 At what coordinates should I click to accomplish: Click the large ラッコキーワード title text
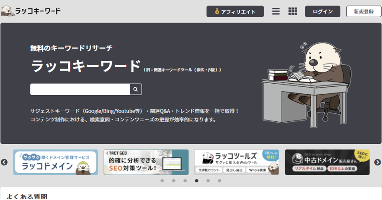point(86,66)
